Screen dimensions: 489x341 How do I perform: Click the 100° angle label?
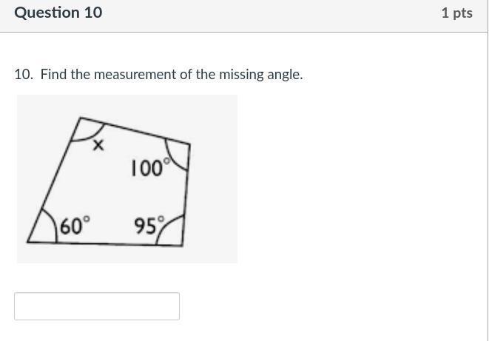[149, 169]
